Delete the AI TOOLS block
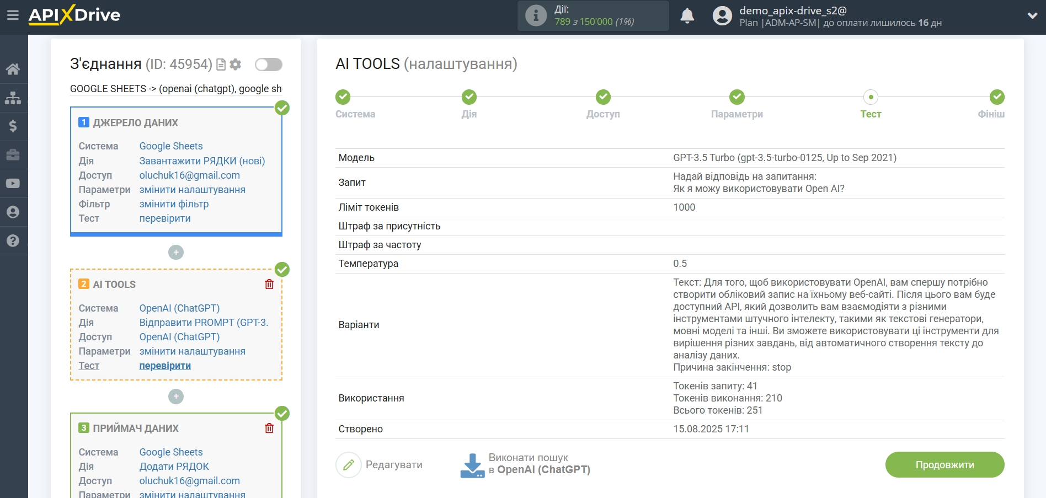The width and height of the screenshot is (1046, 498). point(269,284)
